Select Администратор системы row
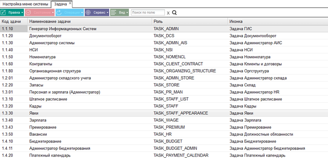The height and width of the screenshot is (158, 328). point(164,43)
